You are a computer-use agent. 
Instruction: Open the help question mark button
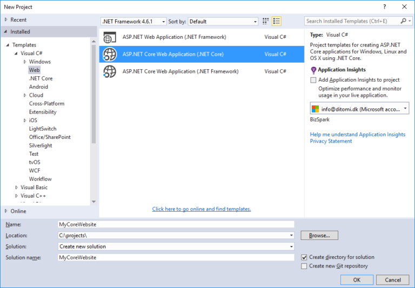click(385, 7)
